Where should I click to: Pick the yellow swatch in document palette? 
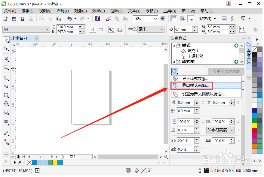[55, 163]
